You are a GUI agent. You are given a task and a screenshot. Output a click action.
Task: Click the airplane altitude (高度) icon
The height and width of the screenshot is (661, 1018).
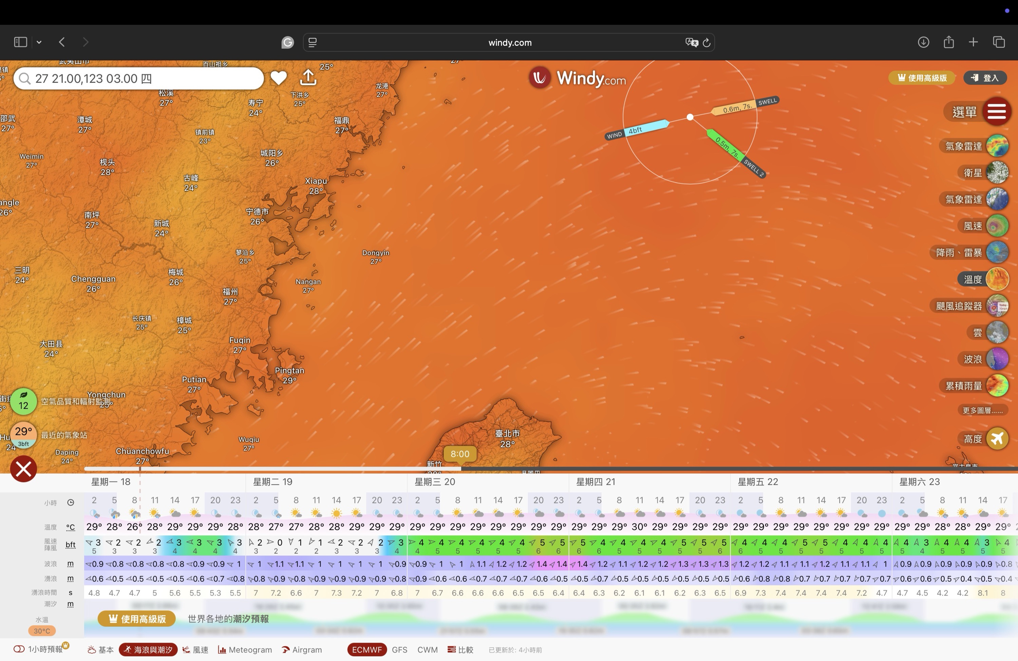point(997,438)
